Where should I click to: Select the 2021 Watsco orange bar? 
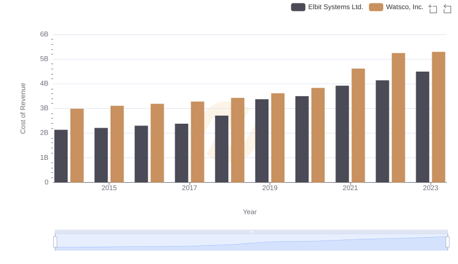(358, 125)
